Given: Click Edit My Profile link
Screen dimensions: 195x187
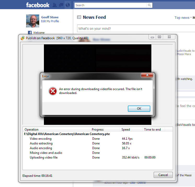Looking at the screenshot, I should [x=50, y=21].
